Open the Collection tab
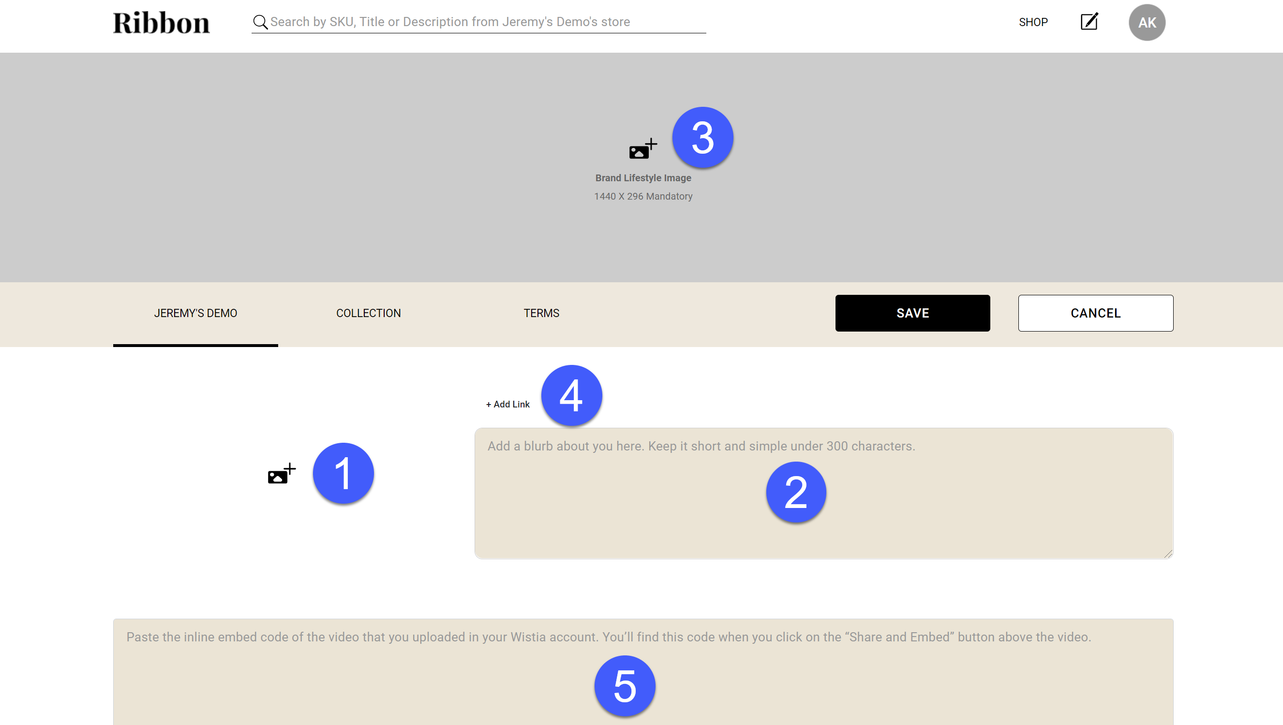This screenshot has width=1283, height=725. coord(368,313)
